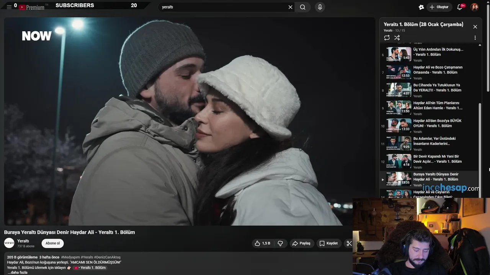Go to YouTube Premium home logo
The image size is (490, 275).
32,7
